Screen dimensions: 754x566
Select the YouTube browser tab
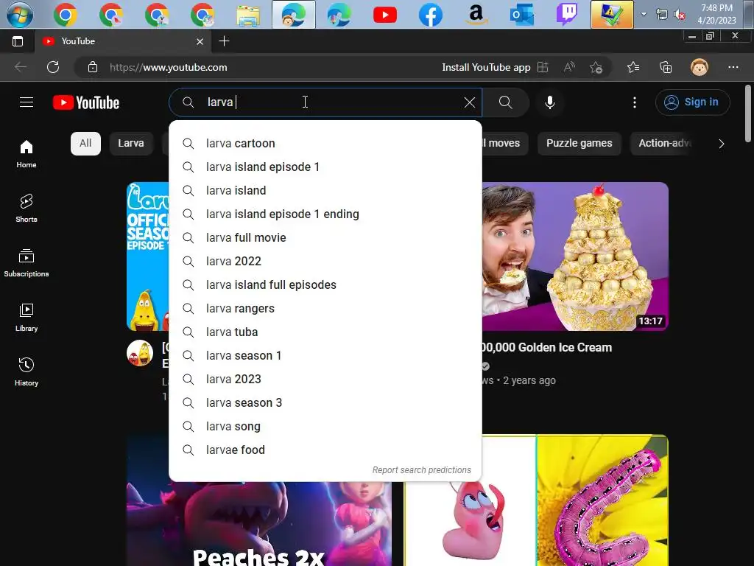point(123,41)
